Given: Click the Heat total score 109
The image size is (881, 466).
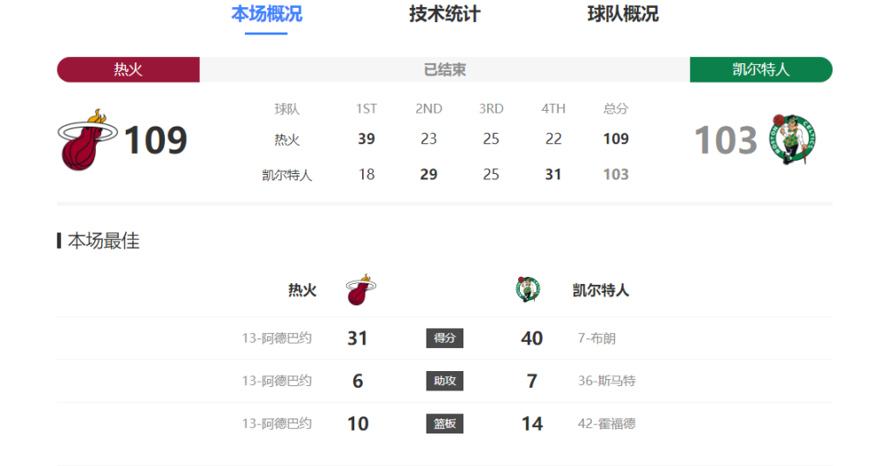Looking at the screenshot, I should 156,140.
